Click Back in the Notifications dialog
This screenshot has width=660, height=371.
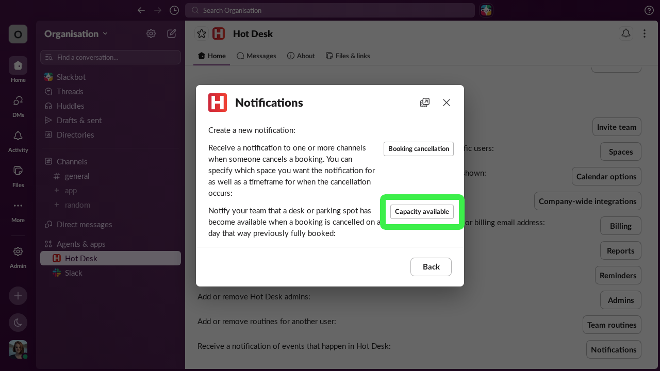(431, 267)
